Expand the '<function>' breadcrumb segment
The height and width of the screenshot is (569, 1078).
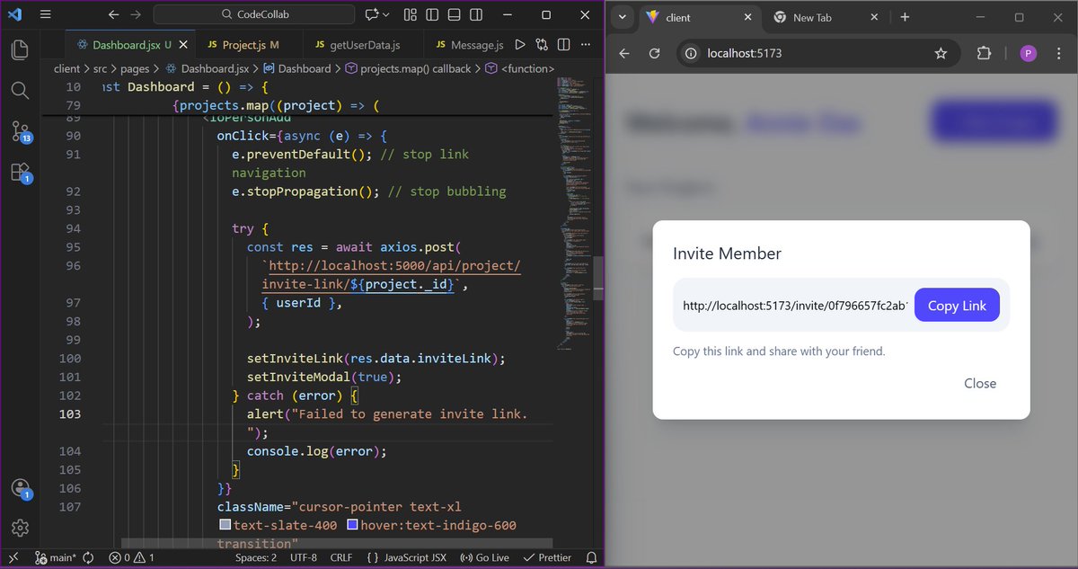(520, 68)
